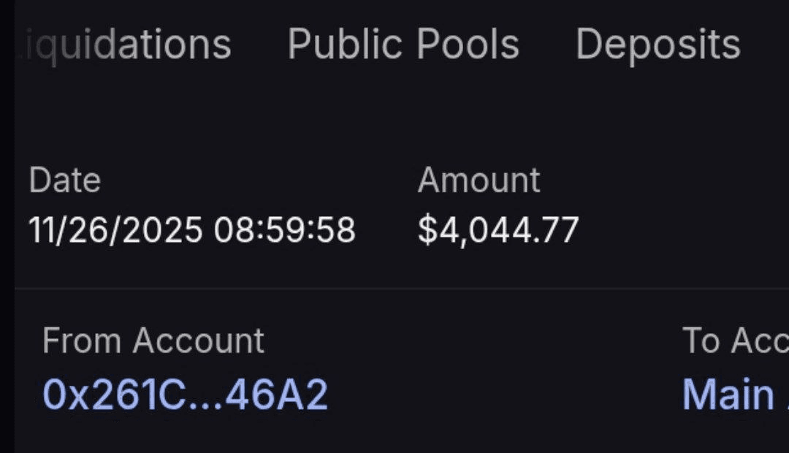Click the 46A2 suffix of the address
Image resolution: width=789 pixels, height=453 pixels.
[x=276, y=395]
